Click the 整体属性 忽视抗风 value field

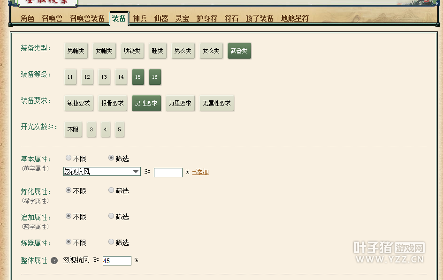[117, 261]
